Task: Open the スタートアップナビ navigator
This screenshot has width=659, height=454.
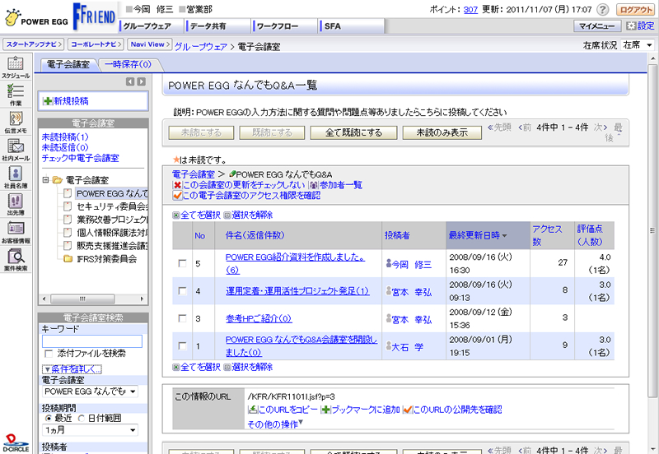Action: [x=33, y=44]
